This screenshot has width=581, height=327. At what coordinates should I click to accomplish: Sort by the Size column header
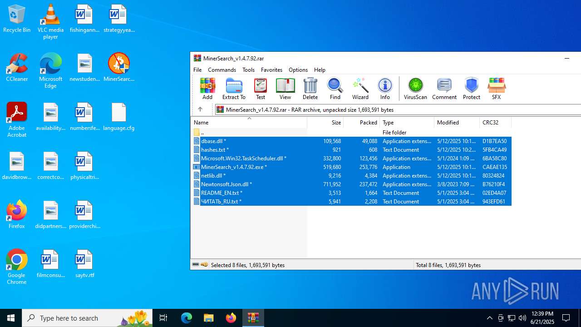pyautogui.click(x=325, y=122)
